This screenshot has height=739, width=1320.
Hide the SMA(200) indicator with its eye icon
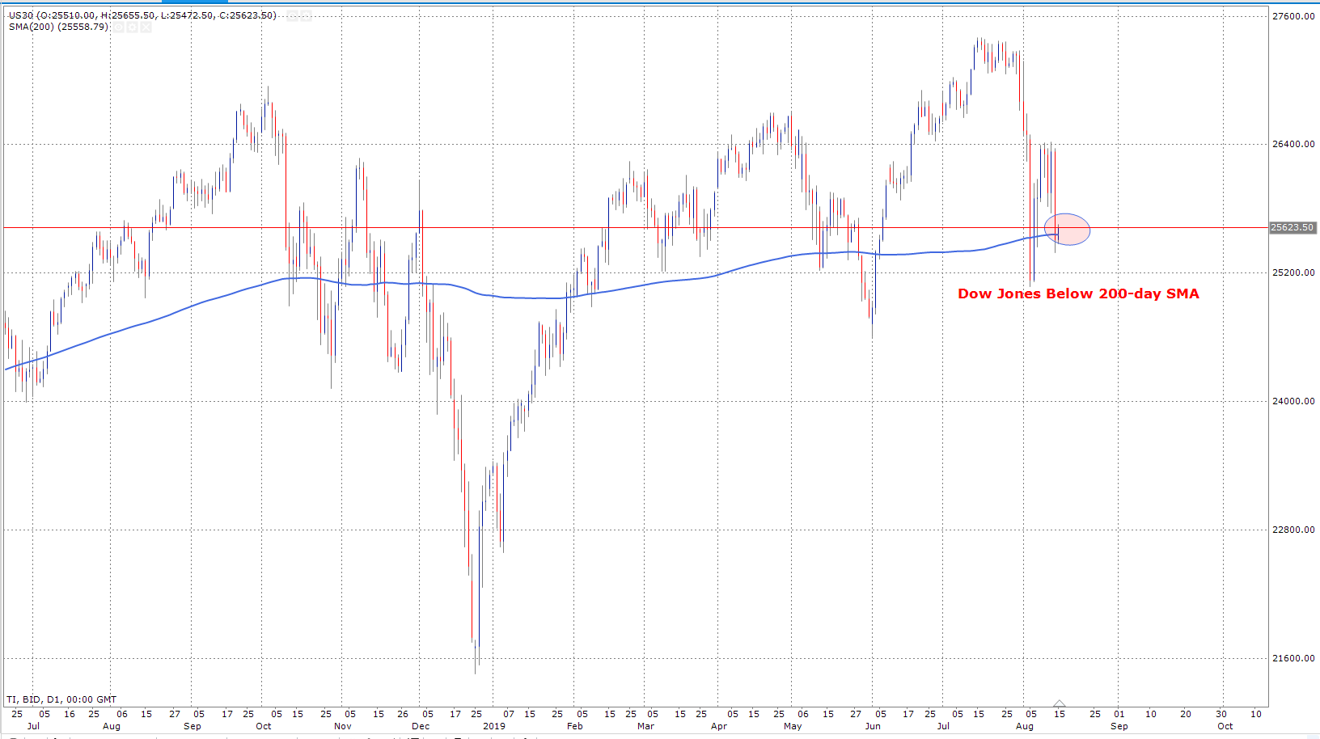coord(118,27)
